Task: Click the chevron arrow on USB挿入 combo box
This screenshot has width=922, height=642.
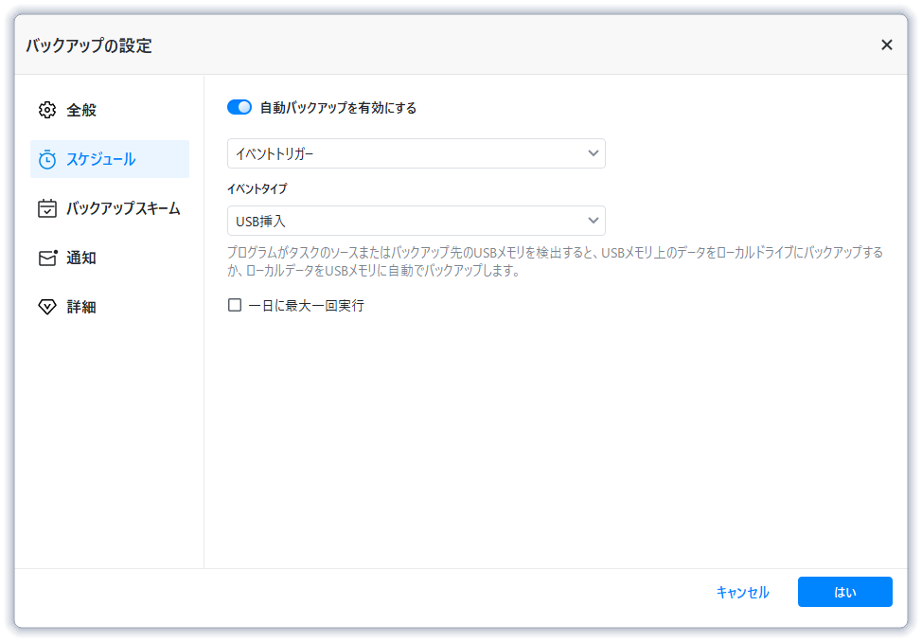Action: (594, 221)
